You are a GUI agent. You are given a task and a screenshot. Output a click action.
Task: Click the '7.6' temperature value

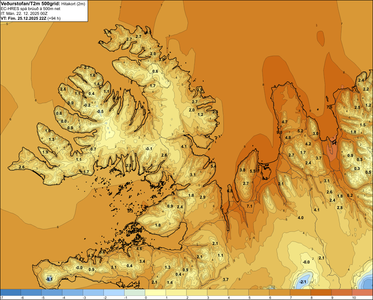coord(329,107)
